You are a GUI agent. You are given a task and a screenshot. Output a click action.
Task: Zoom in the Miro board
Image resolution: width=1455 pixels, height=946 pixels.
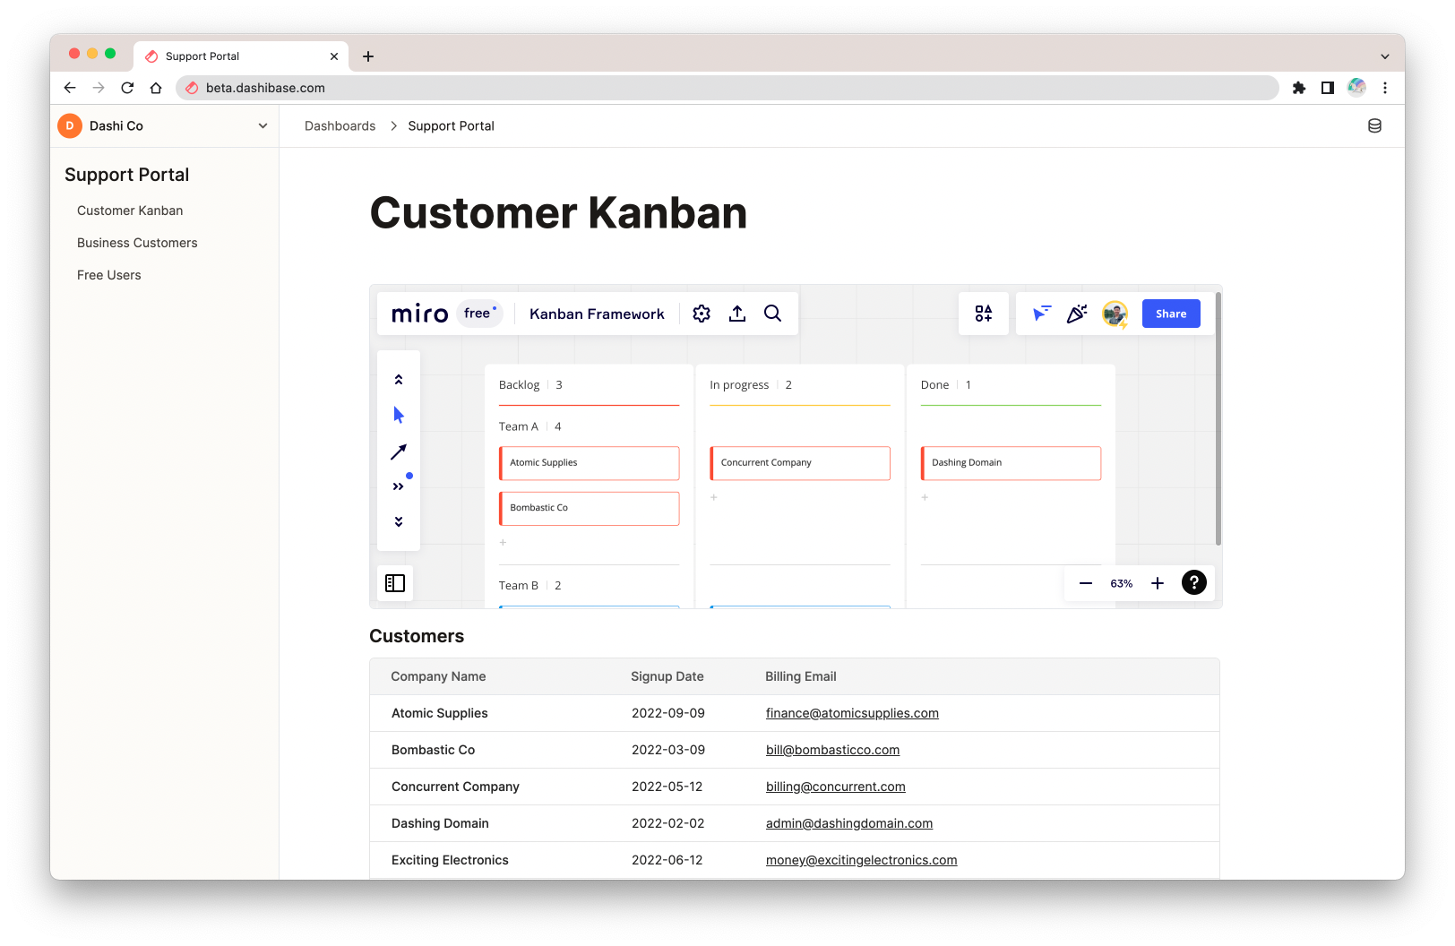(1158, 583)
